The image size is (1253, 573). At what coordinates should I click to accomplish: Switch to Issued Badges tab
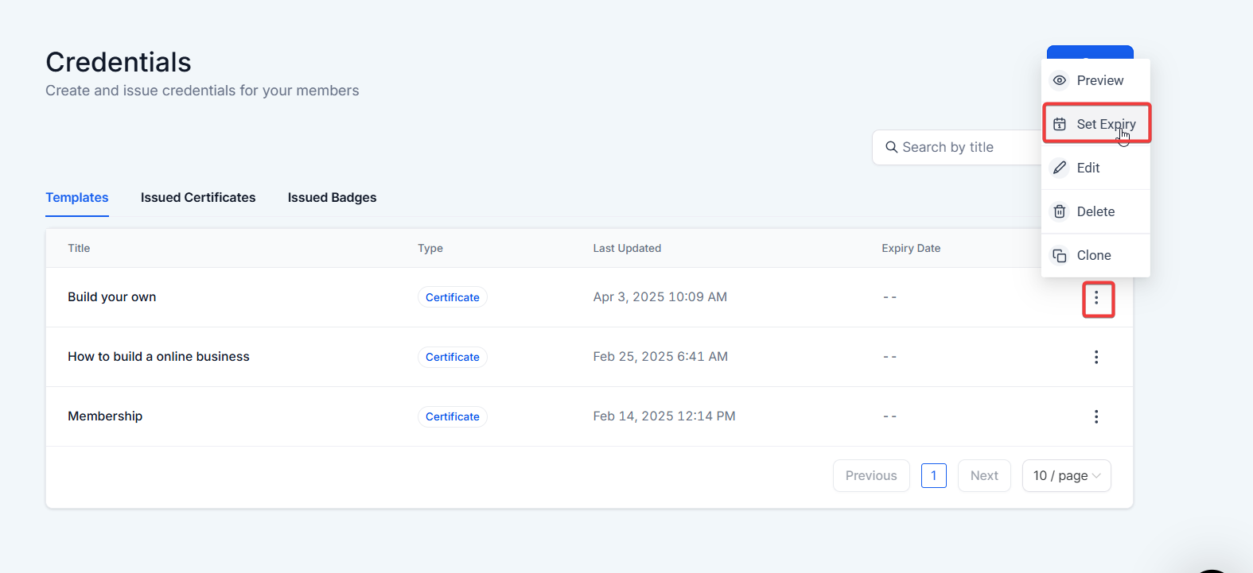coord(332,197)
